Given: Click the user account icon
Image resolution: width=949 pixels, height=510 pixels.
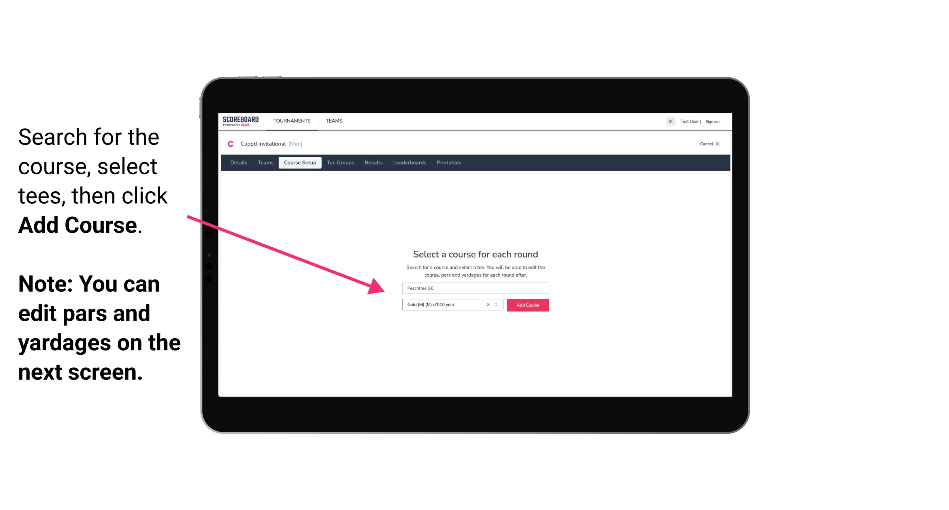Looking at the screenshot, I should (x=670, y=121).
